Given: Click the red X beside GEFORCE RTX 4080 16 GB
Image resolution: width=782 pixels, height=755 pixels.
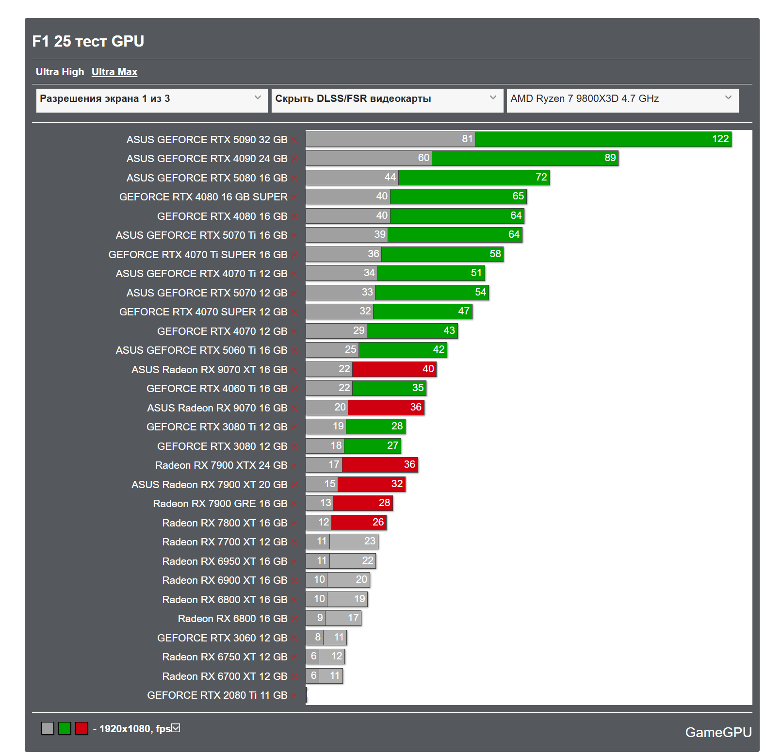Looking at the screenshot, I should (294, 216).
